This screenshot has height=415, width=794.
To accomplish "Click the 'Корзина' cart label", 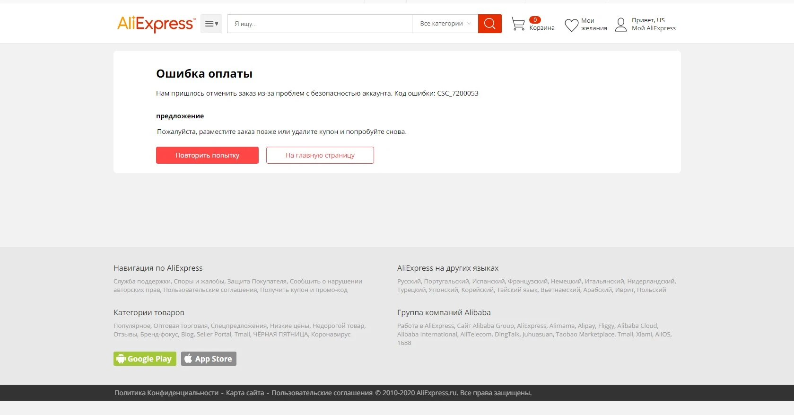I will click(x=542, y=28).
